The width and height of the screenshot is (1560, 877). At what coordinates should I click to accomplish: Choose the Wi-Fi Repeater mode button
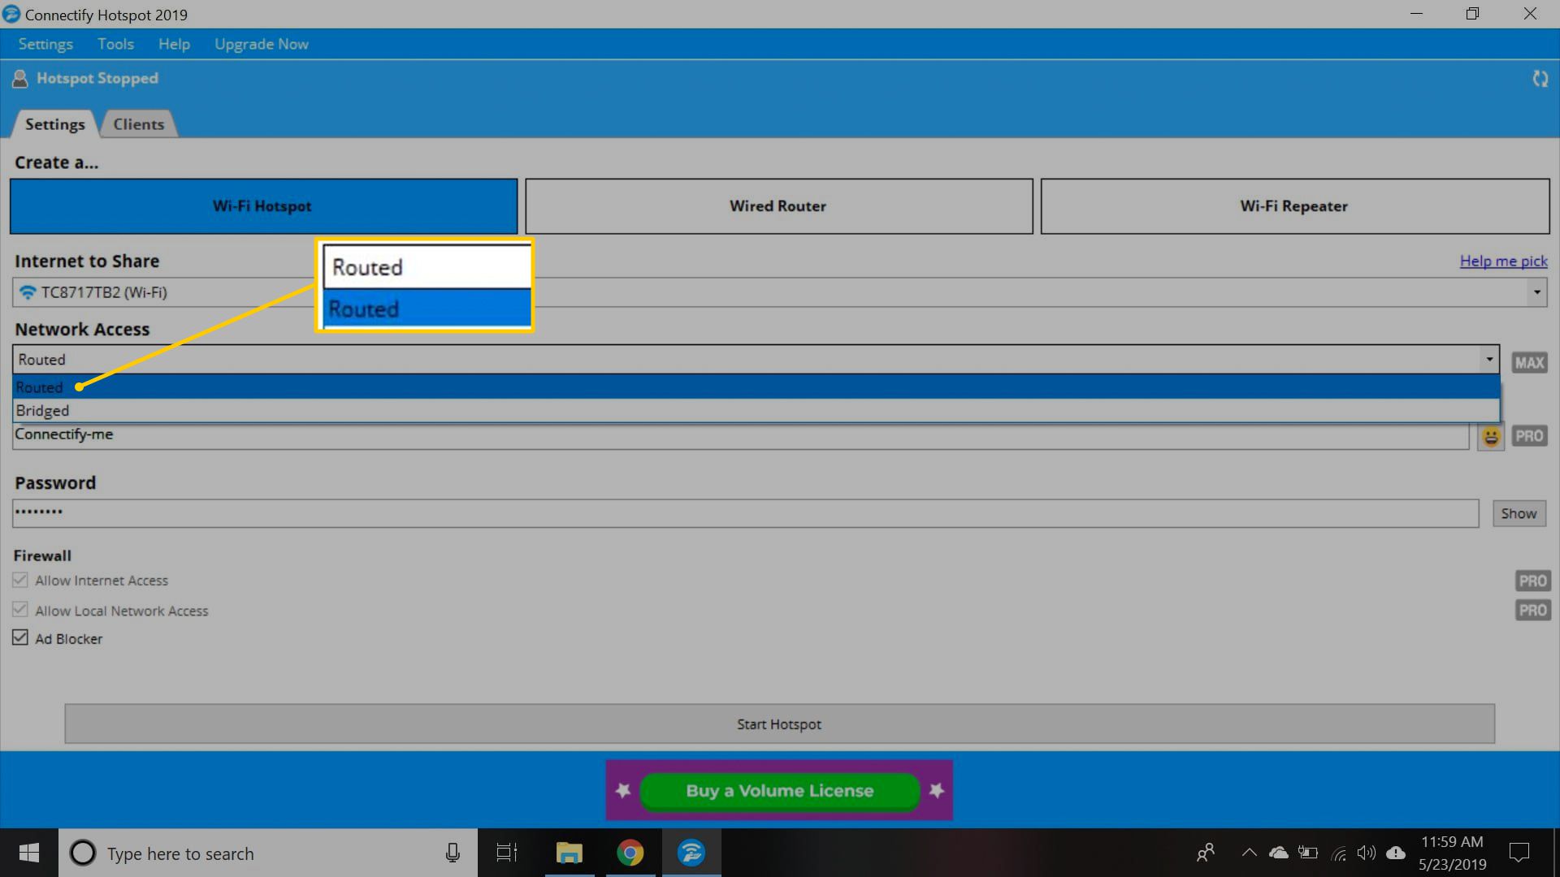pos(1294,206)
